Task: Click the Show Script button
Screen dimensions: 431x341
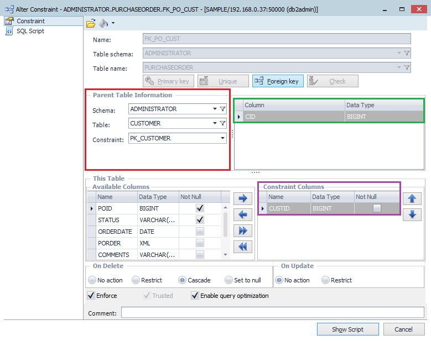Action: point(347,329)
